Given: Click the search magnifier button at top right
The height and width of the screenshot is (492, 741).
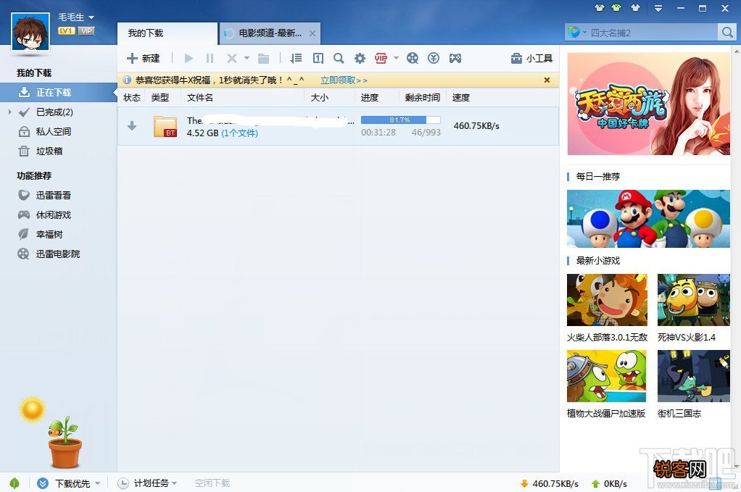Looking at the screenshot, I should pos(726,33).
